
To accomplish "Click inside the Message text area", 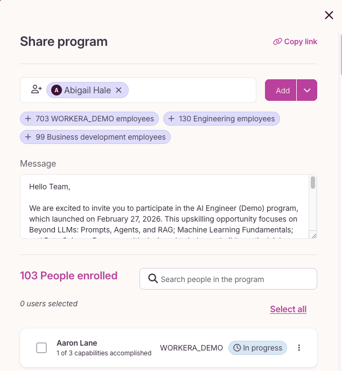I will (x=164, y=207).
